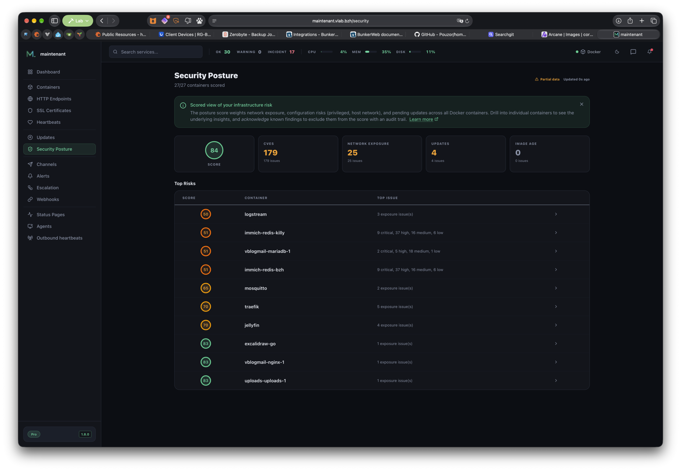
Task: Open Containers page in sidebar
Action: coord(59,87)
